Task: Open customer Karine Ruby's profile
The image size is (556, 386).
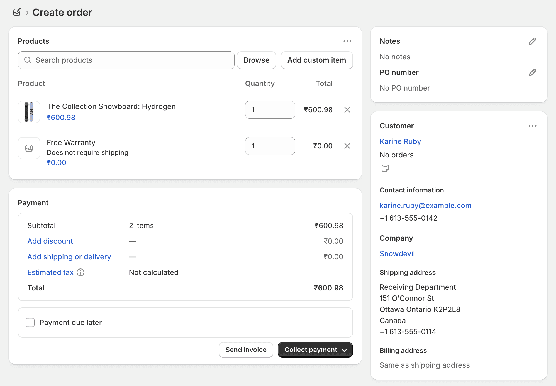Action: pyautogui.click(x=400, y=141)
